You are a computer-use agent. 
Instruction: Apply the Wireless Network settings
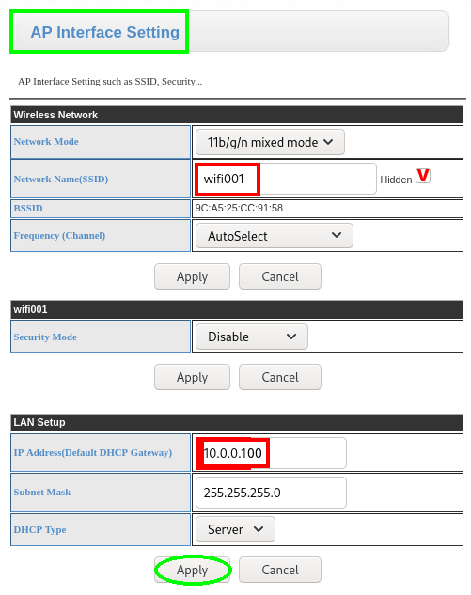192,276
